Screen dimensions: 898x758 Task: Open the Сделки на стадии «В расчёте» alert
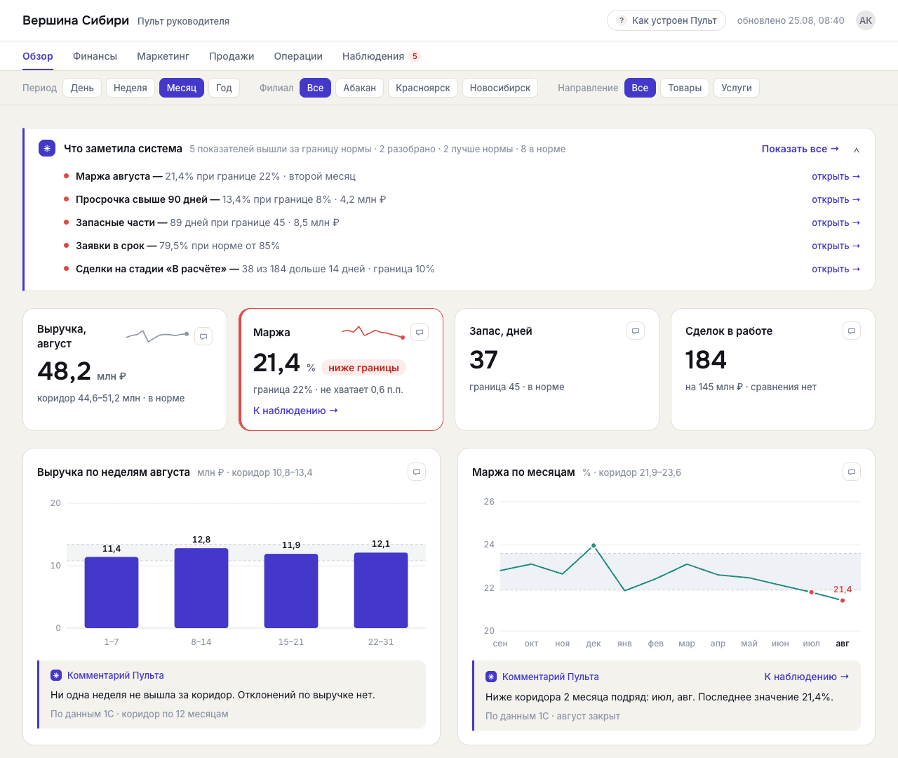[836, 269]
